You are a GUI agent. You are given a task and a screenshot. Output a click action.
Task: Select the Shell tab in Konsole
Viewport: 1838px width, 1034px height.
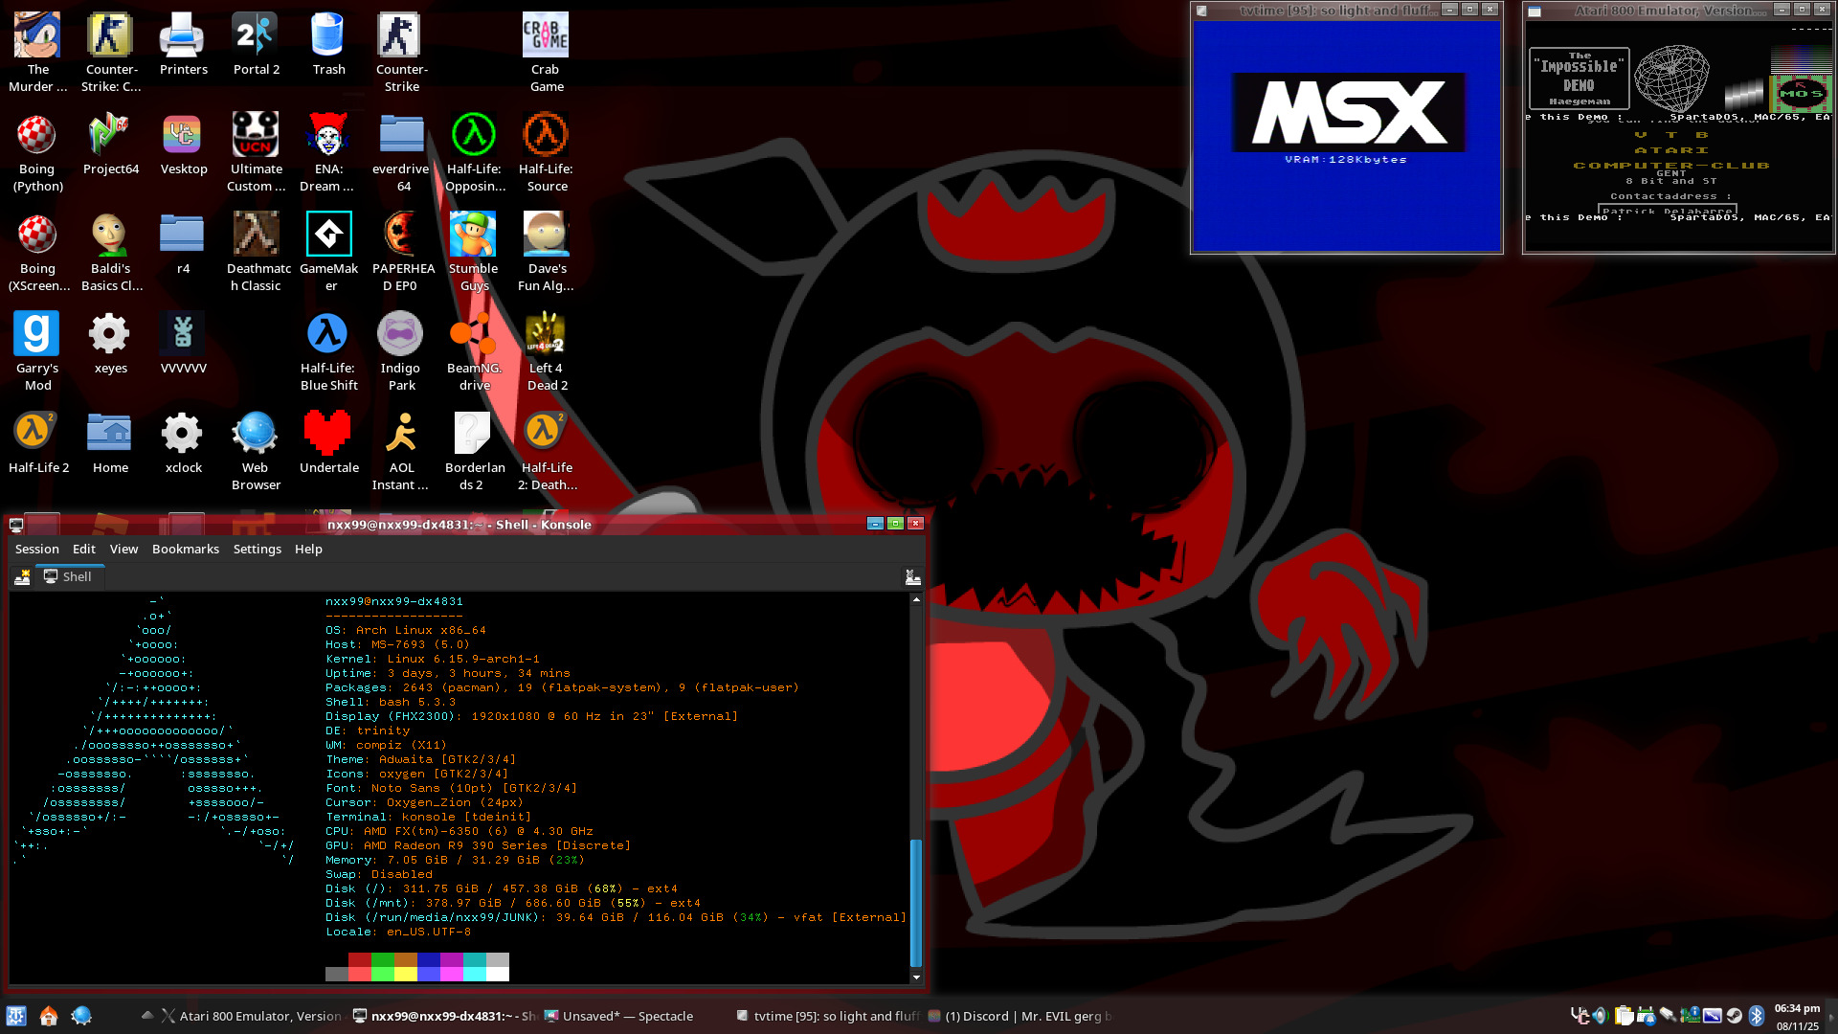pos(69,576)
